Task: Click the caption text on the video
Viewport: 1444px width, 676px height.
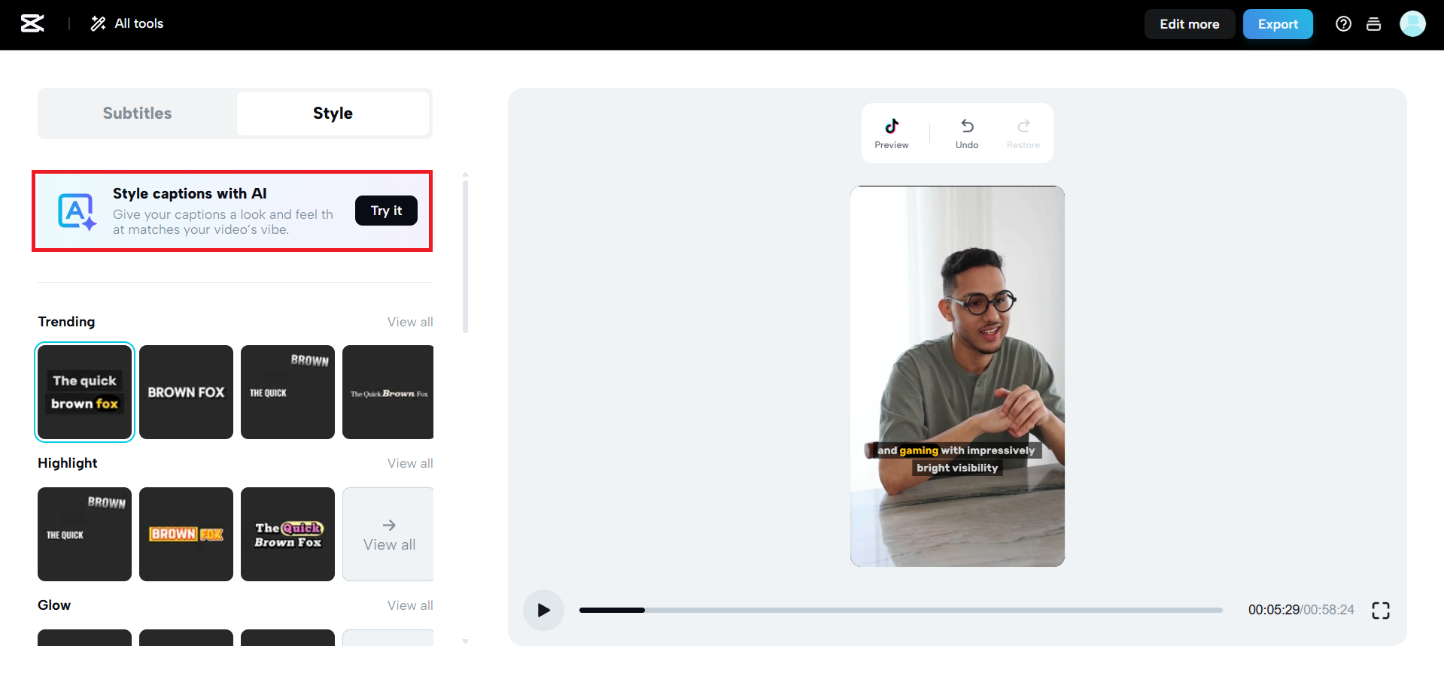Action: point(956,459)
